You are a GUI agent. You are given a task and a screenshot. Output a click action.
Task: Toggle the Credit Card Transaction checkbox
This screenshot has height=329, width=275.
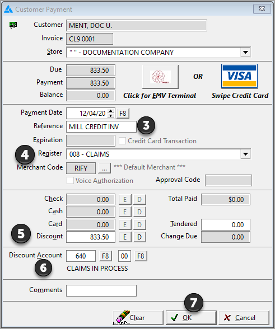tap(122, 141)
